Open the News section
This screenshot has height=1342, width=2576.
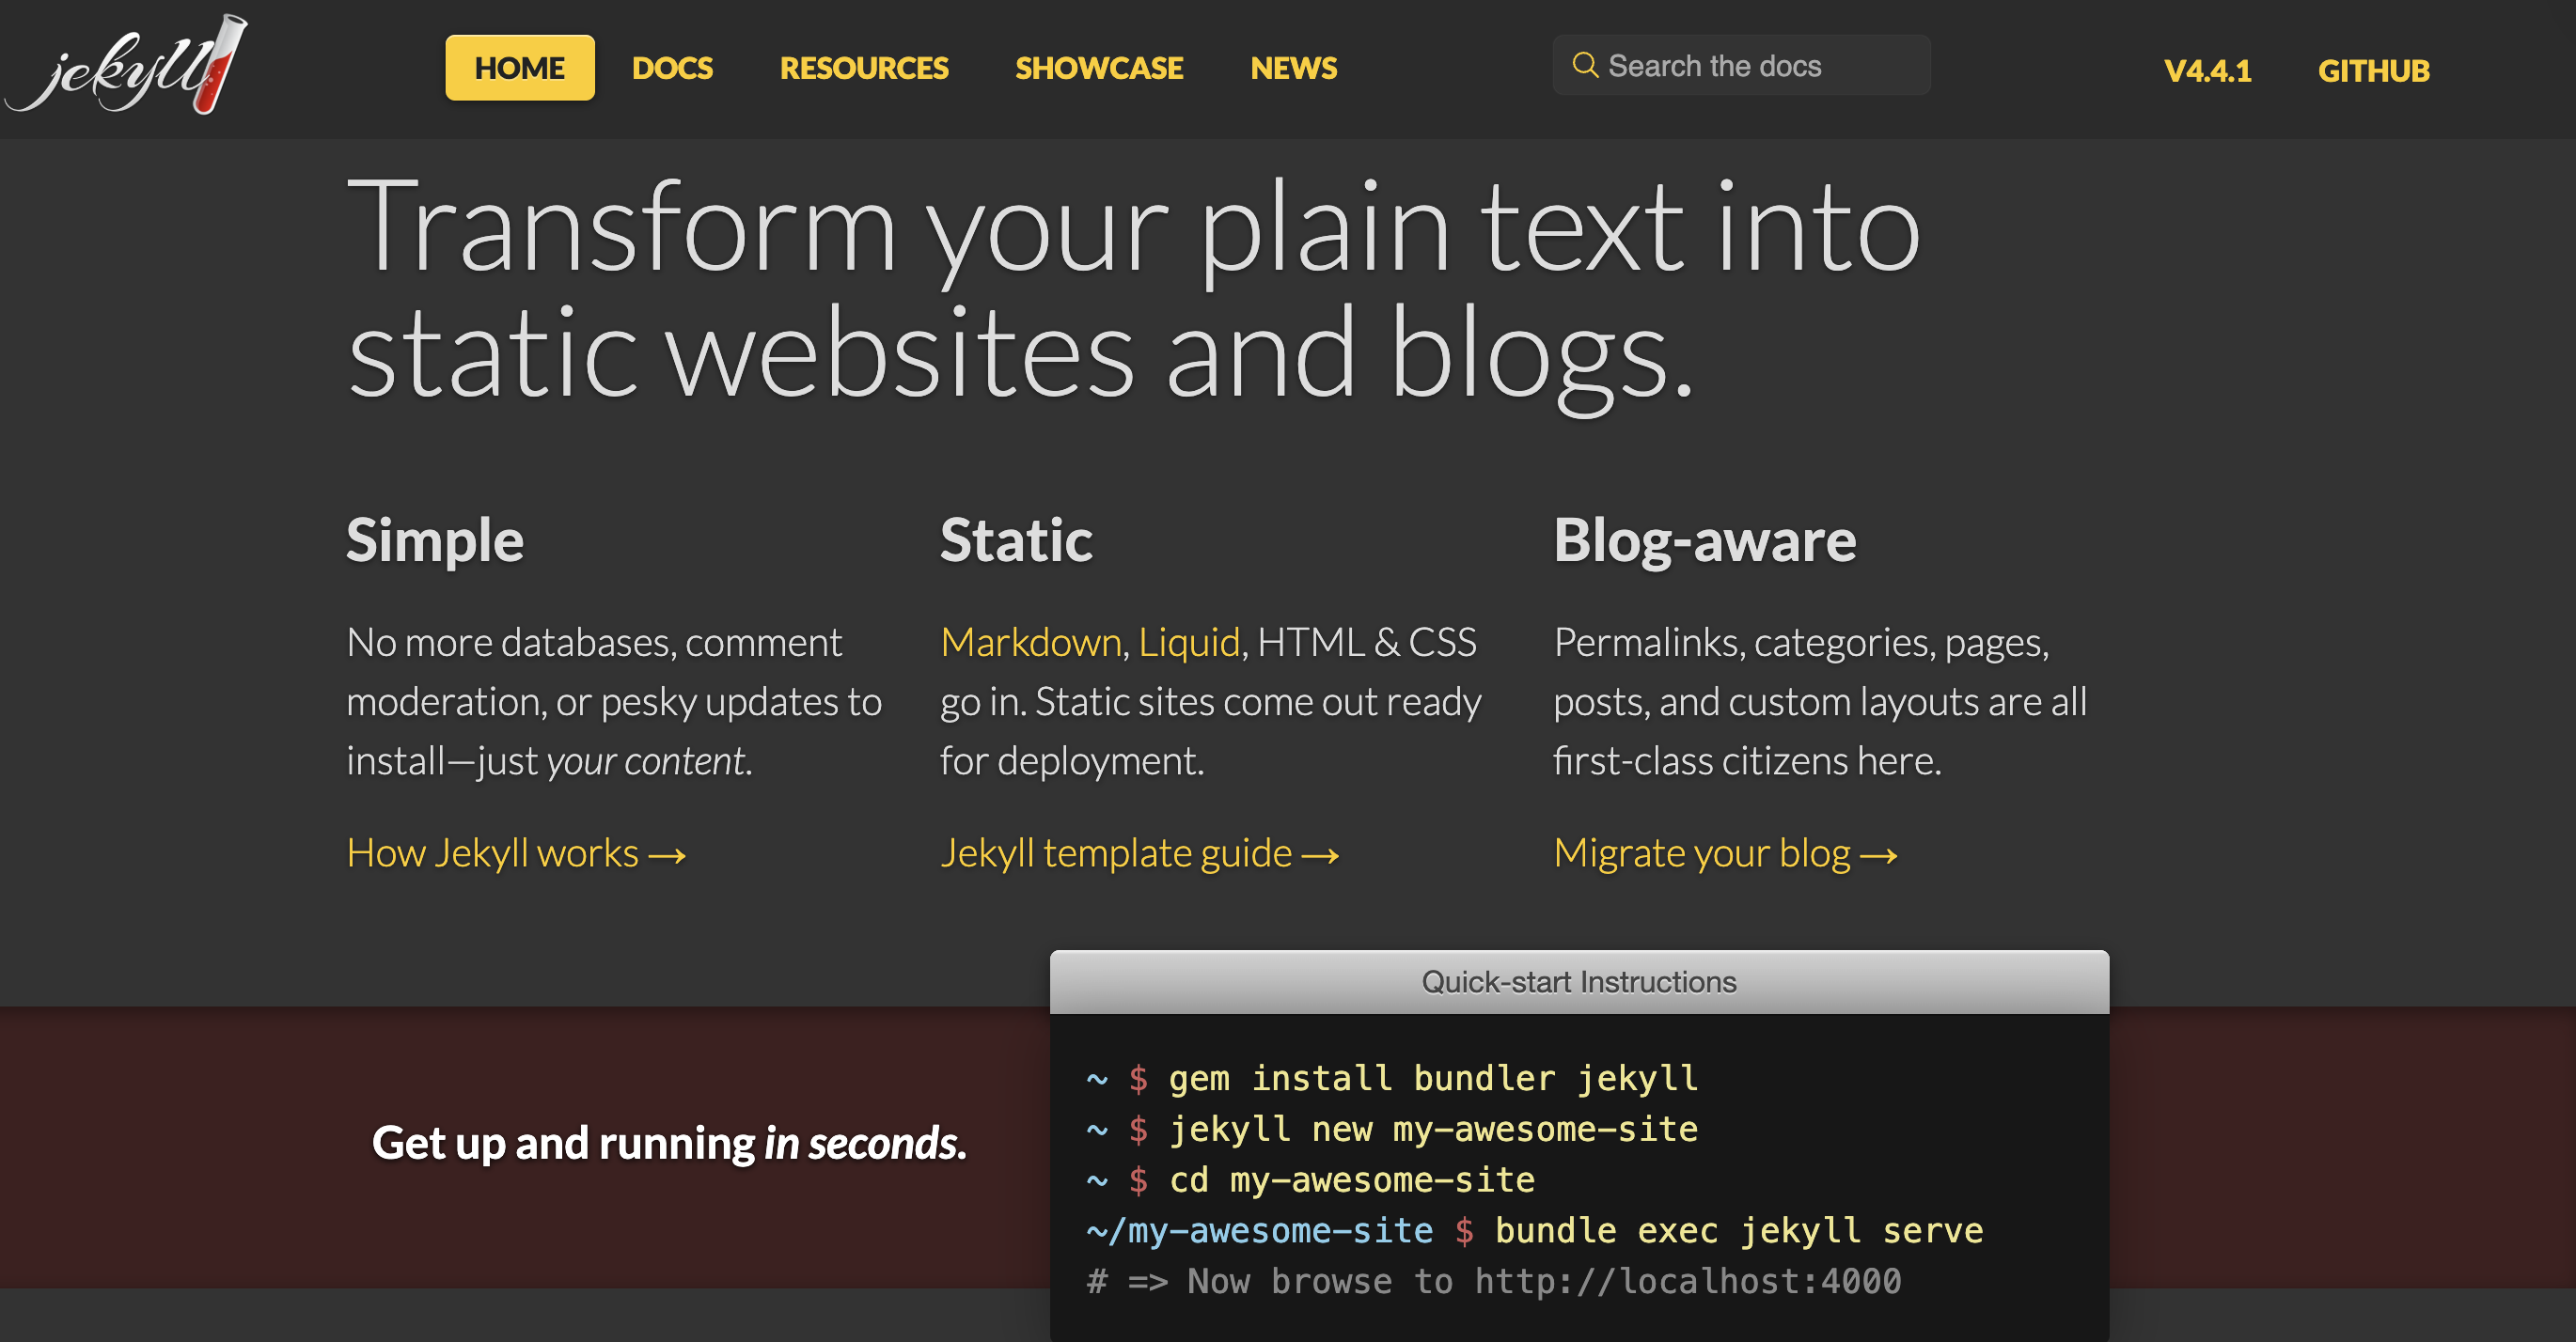[1293, 68]
